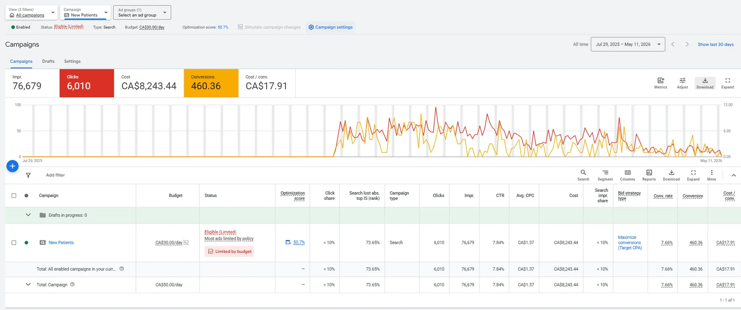Click the Eligible (Limited) status in table
This screenshot has height=310, width=741.
point(220,232)
